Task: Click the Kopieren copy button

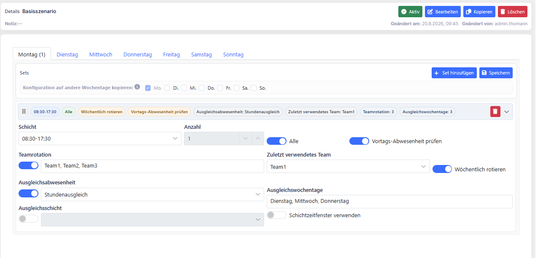Action: tap(479, 12)
